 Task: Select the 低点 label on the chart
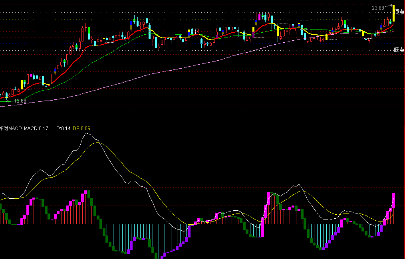399,49
